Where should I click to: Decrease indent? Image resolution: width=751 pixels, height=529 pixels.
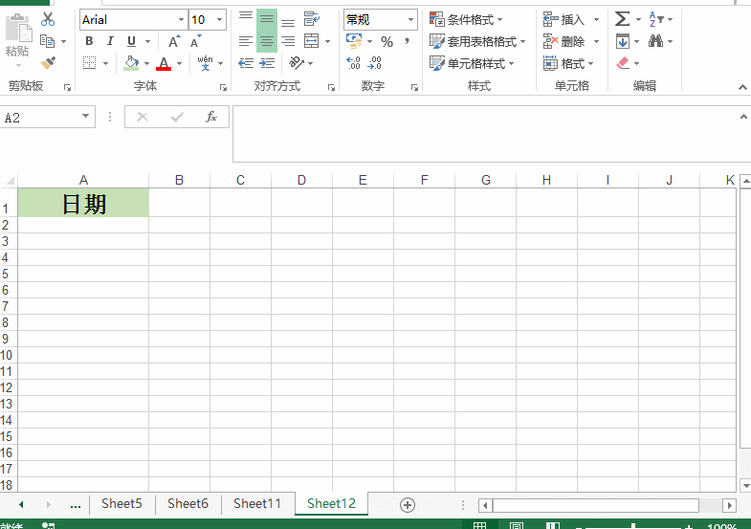point(246,63)
